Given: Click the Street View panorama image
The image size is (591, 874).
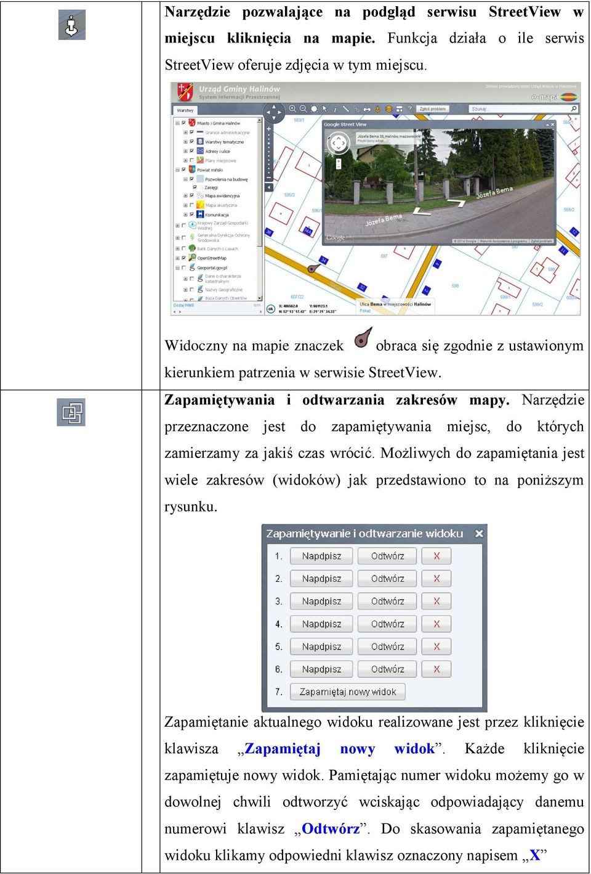Looking at the screenshot, I should tap(438, 186).
